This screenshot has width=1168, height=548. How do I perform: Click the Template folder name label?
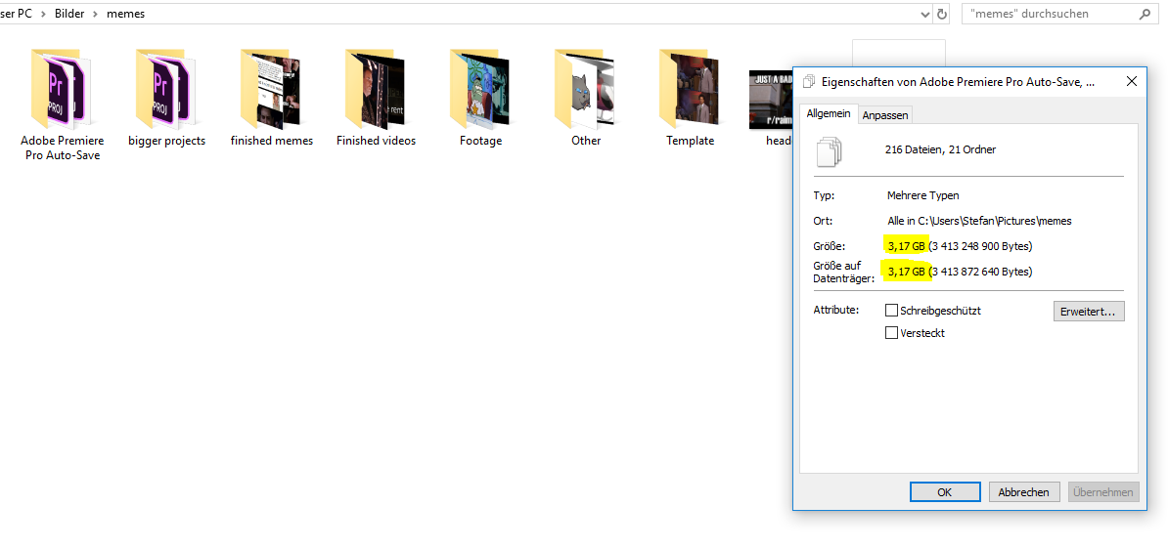coord(690,141)
